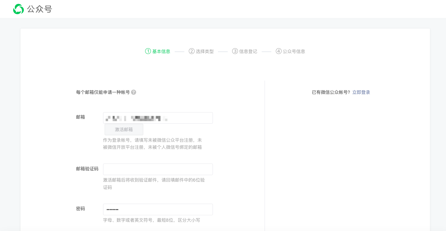The height and width of the screenshot is (231, 446).
Task: Focus the 密码 password field
Action: point(158,209)
